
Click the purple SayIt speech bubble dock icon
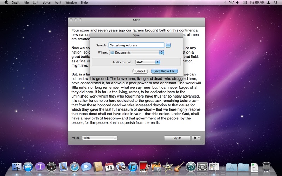click(x=40, y=167)
